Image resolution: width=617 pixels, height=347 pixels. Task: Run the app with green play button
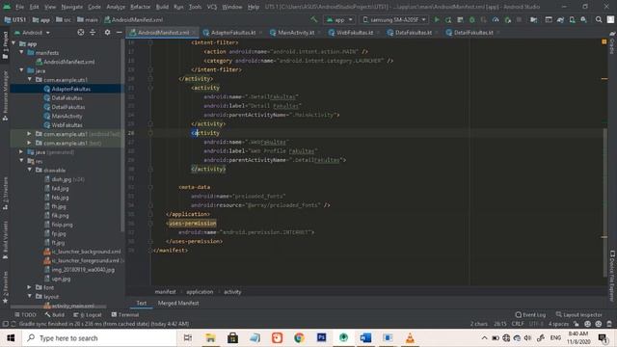tap(437, 19)
